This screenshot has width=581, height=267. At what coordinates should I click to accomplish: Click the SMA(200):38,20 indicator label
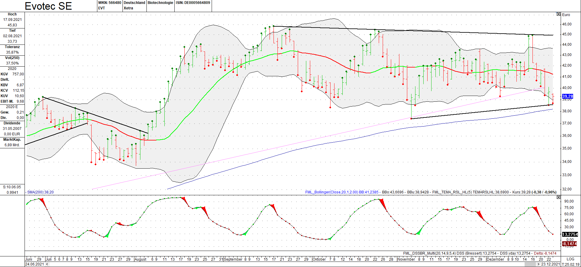click(x=40, y=192)
